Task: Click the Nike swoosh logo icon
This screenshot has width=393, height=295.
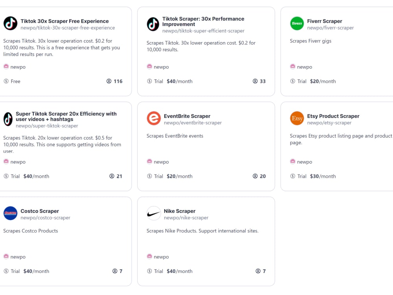Action: click(x=154, y=213)
